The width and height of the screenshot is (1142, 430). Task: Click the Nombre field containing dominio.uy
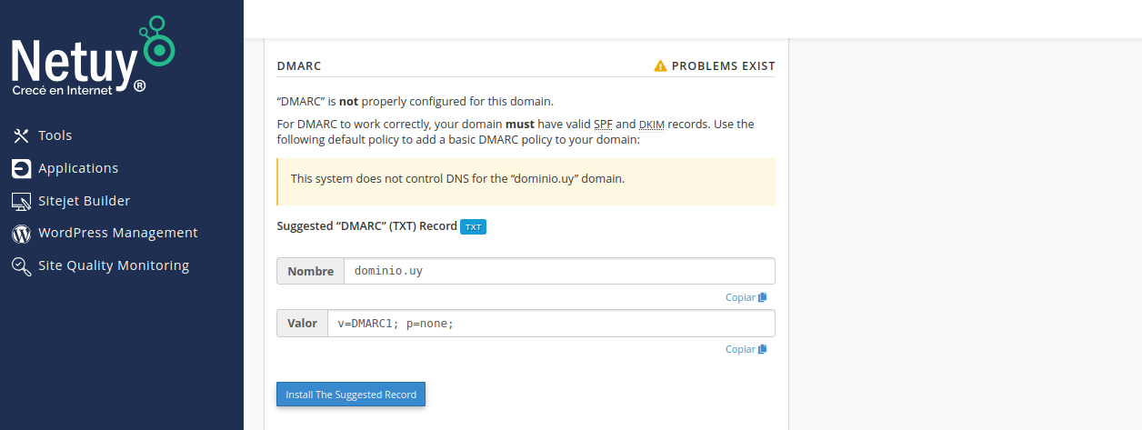(558, 271)
